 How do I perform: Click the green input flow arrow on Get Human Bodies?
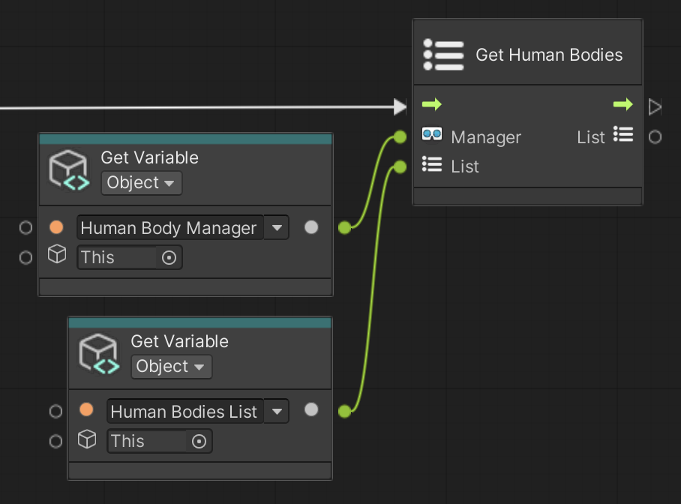coord(432,104)
